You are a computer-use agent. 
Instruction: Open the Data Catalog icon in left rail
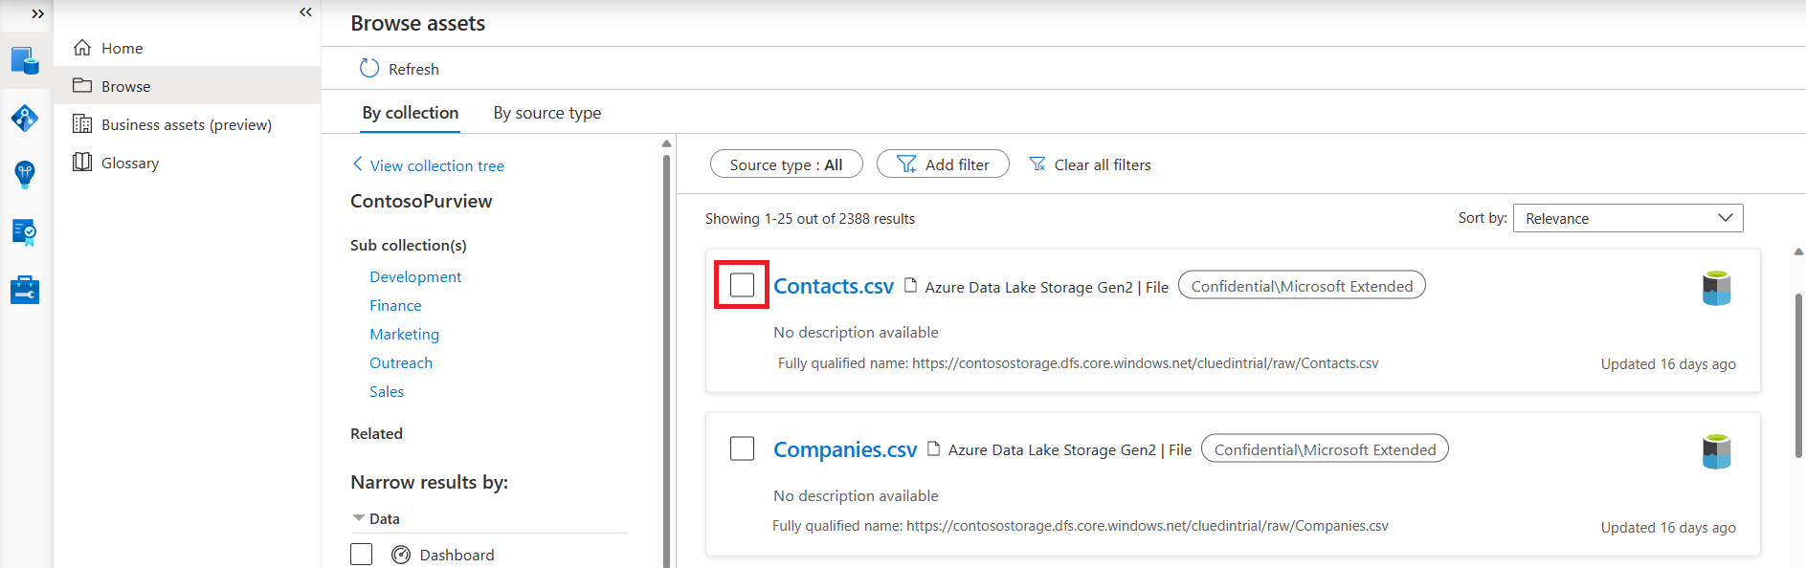pos(25,61)
